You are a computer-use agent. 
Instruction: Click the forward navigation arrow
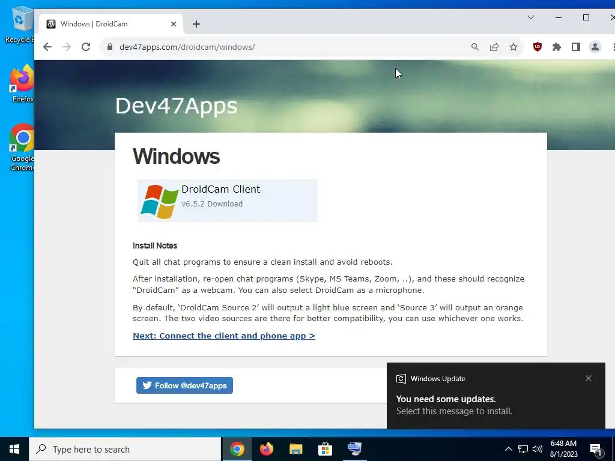coord(67,47)
